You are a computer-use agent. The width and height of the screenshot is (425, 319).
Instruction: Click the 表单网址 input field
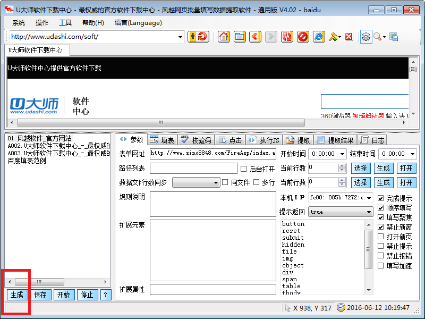point(213,153)
